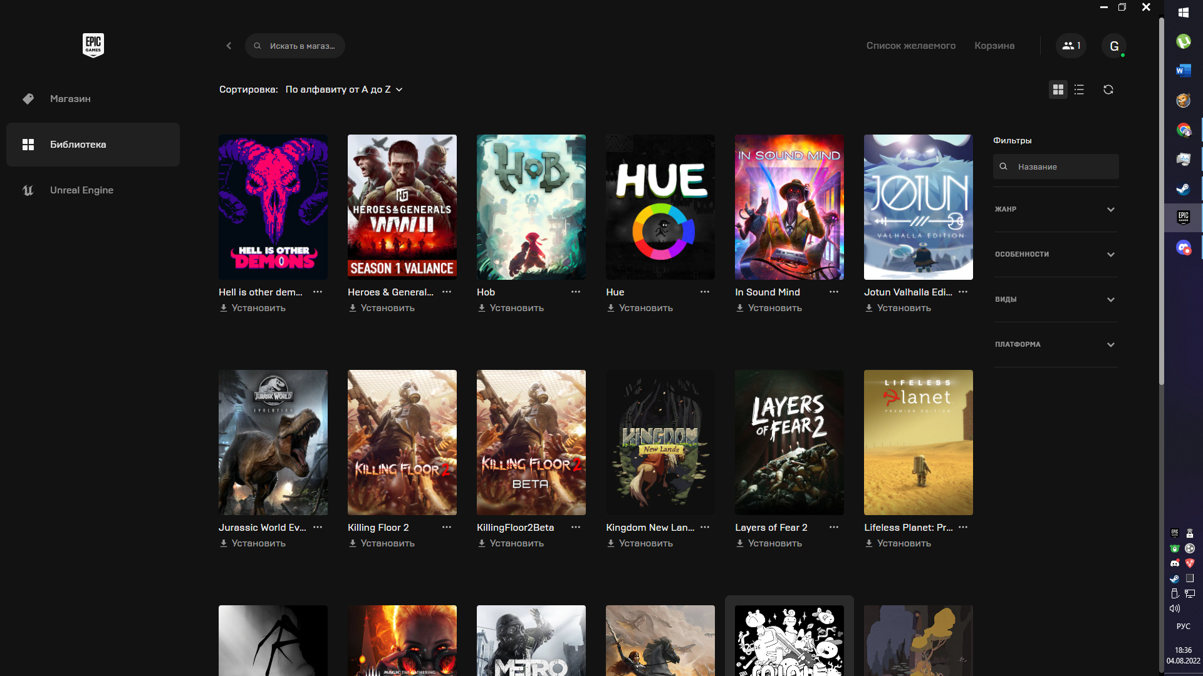1203x676 pixels.
Task: Install Layers of Fear 2
Action: tap(769, 543)
